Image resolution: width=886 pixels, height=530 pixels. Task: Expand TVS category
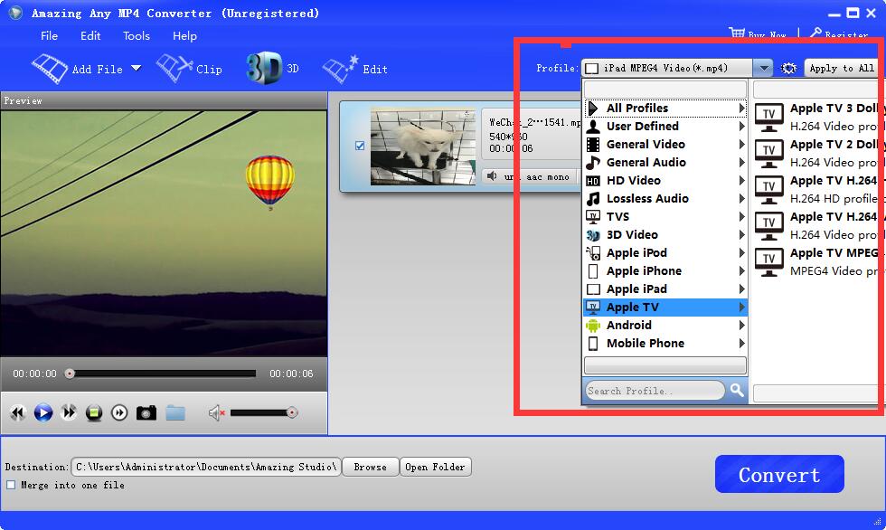point(665,216)
